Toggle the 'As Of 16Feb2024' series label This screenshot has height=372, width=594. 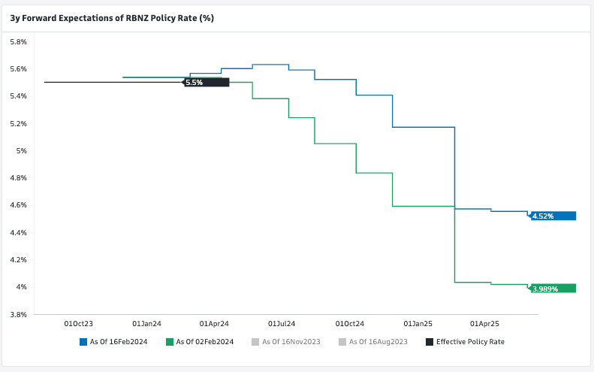tap(118, 342)
